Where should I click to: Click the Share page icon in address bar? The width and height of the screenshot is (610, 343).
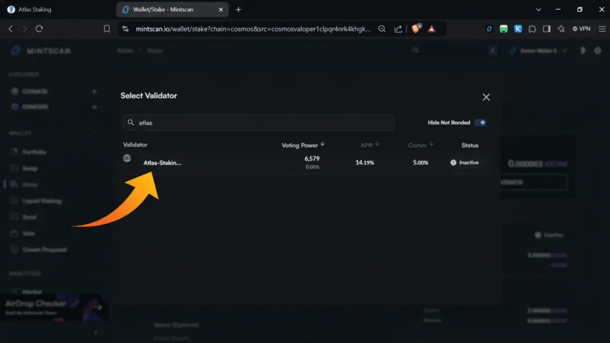[398, 29]
